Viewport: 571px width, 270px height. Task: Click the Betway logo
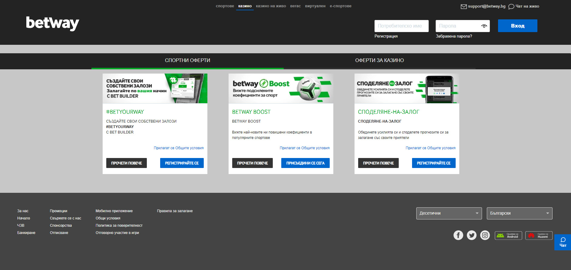(x=52, y=24)
